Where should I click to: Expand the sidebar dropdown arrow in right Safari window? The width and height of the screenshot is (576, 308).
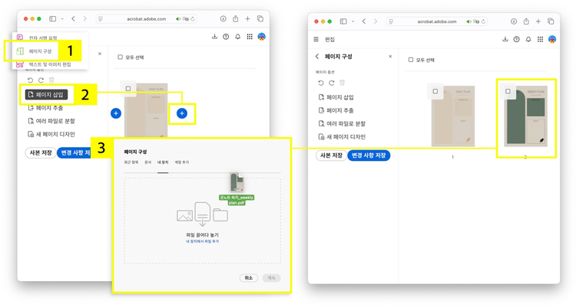353,21
